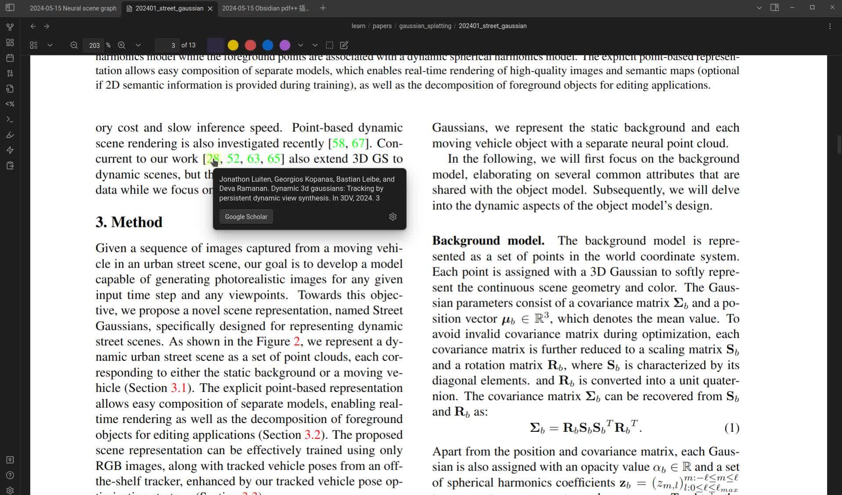
Task: Follow citation link 52
Action: 233,159
